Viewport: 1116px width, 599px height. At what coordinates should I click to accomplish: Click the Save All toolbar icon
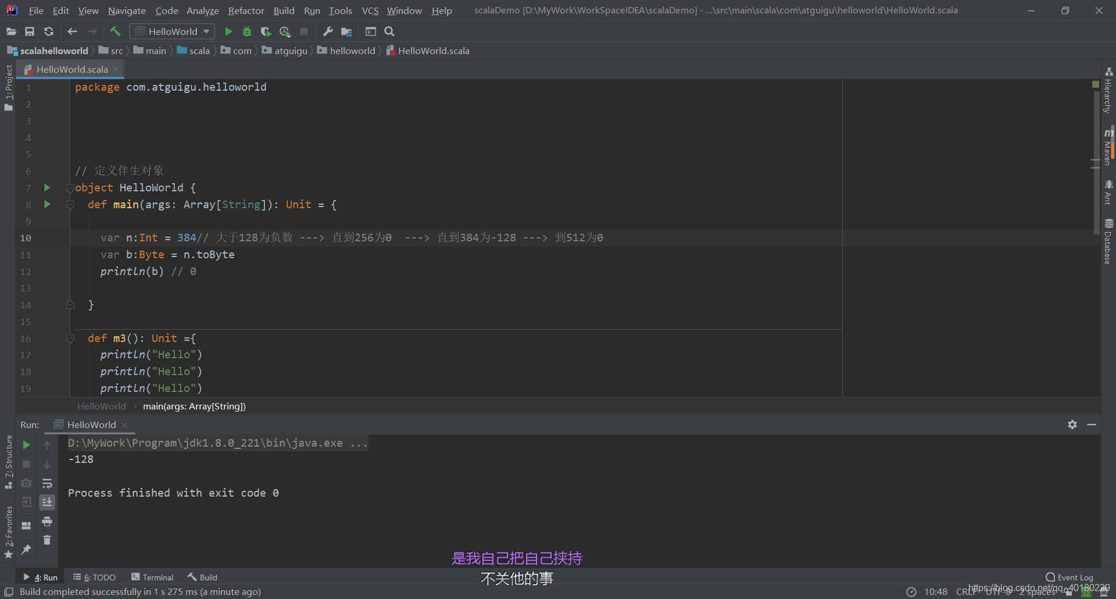(30, 31)
